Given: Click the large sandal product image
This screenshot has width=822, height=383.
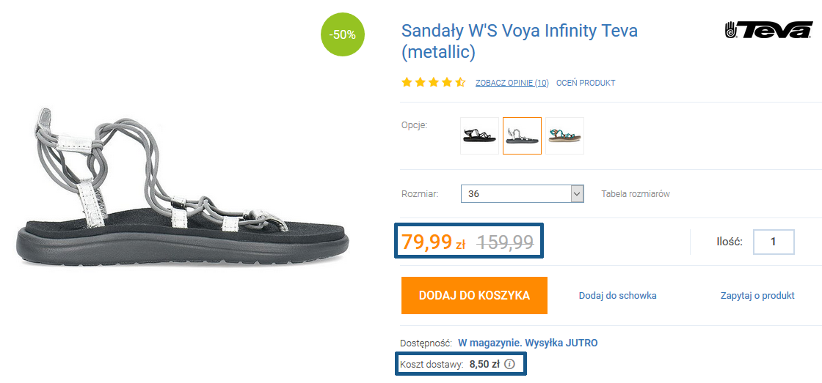Looking at the screenshot, I should pyautogui.click(x=182, y=190).
